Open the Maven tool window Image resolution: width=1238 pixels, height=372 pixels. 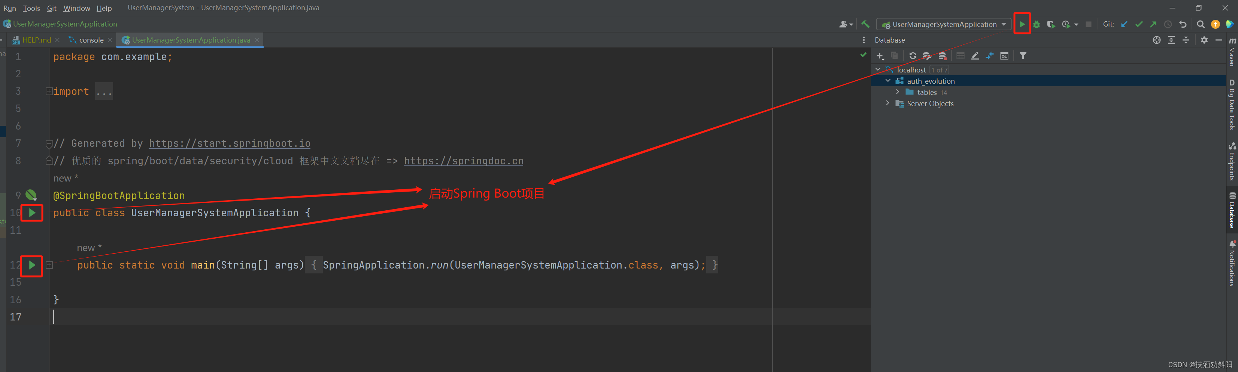(x=1232, y=52)
